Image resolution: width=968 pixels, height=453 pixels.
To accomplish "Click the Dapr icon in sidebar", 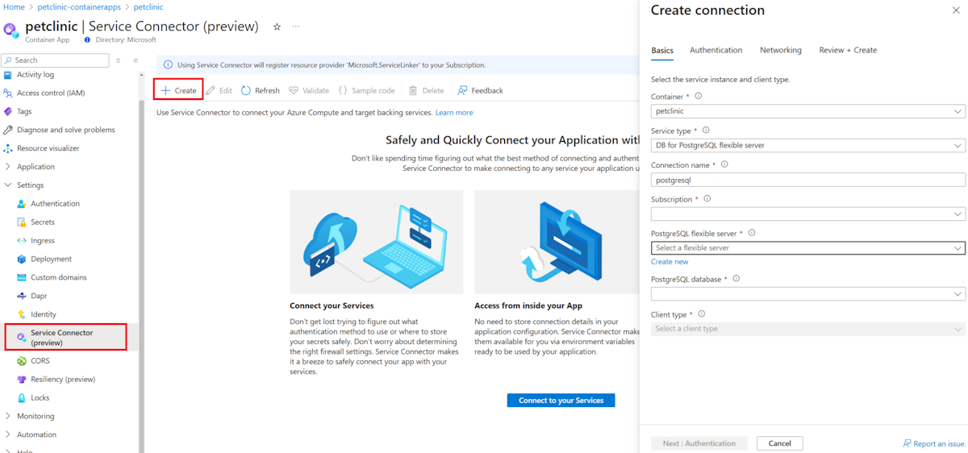I will click(x=22, y=296).
